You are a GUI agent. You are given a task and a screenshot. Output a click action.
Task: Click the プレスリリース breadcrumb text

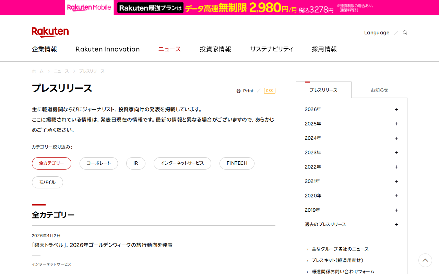[x=92, y=71]
